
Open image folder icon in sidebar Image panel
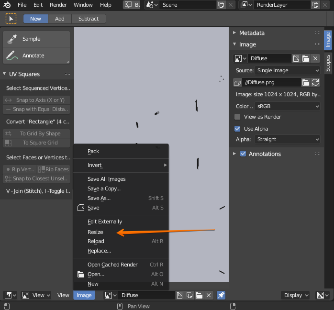(306, 58)
